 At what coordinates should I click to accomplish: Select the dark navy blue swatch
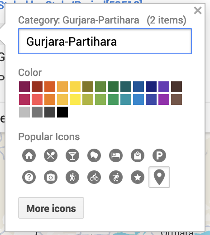tap(151, 87)
